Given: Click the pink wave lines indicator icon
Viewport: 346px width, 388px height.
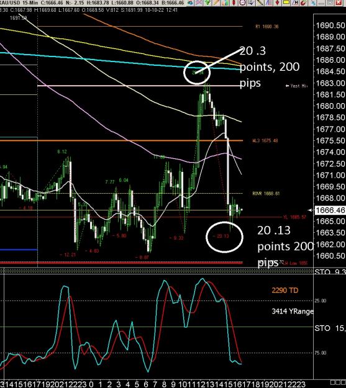Looking at the screenshot, I should click(199, 2).
